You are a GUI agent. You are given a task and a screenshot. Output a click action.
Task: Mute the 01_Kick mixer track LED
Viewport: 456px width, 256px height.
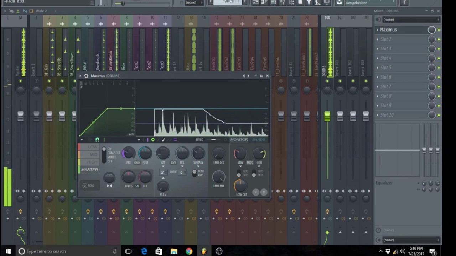49,81
